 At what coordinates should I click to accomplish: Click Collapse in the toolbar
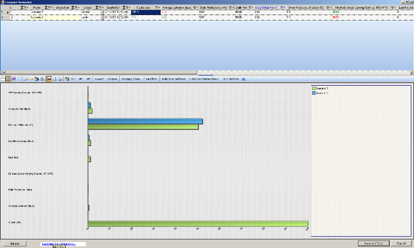[x=112, y=79]
